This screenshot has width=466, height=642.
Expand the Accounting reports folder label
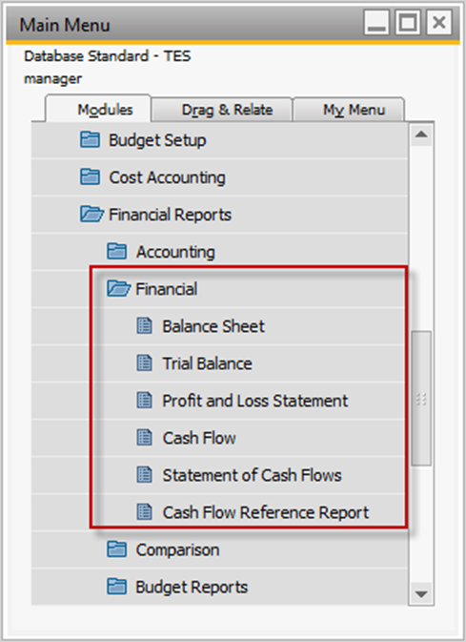[175, 252]
